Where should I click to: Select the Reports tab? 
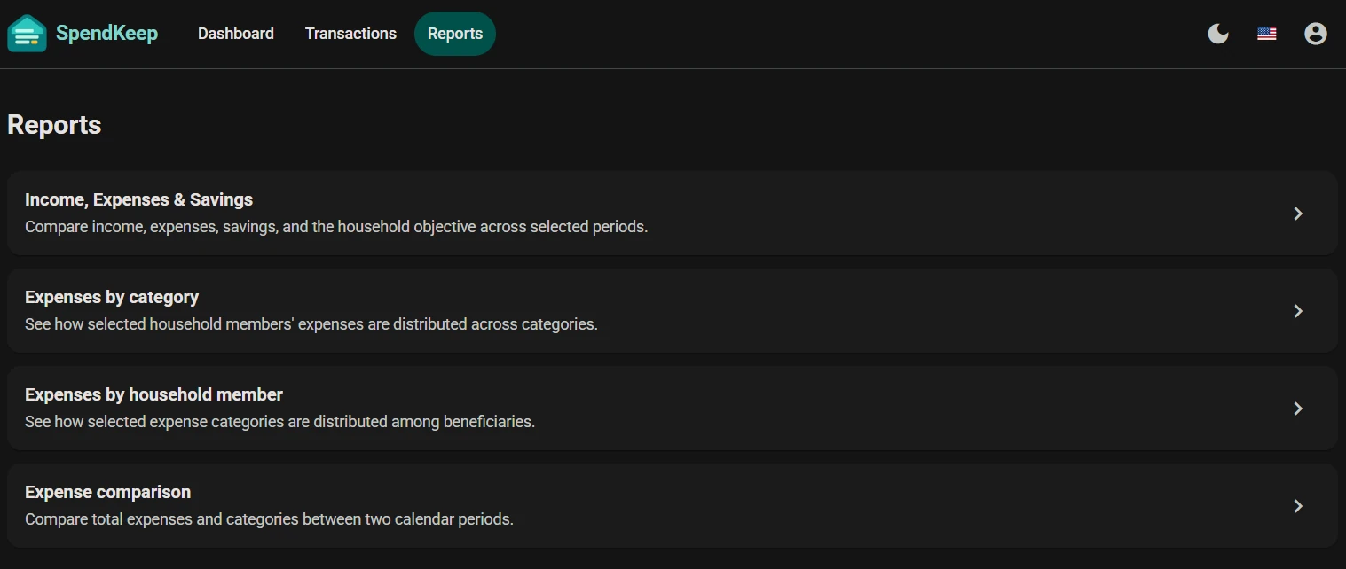455,34
